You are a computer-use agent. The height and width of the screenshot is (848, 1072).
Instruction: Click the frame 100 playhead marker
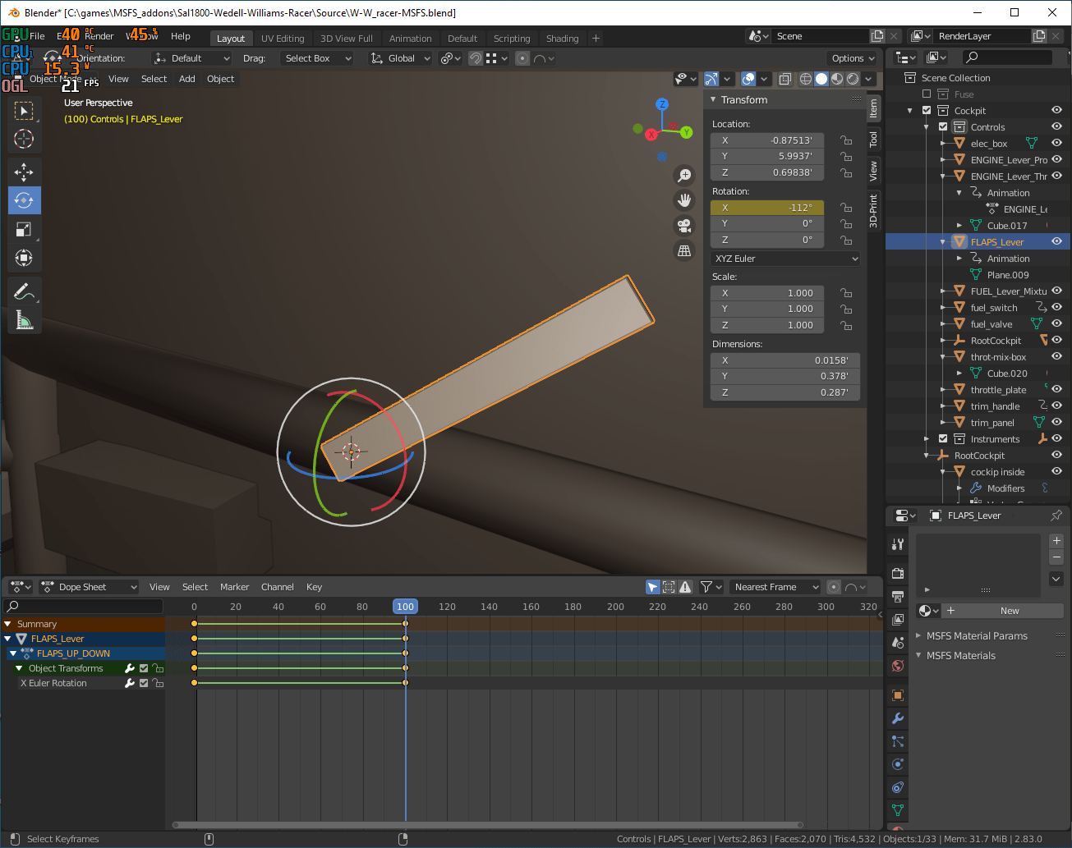(405, 607)
